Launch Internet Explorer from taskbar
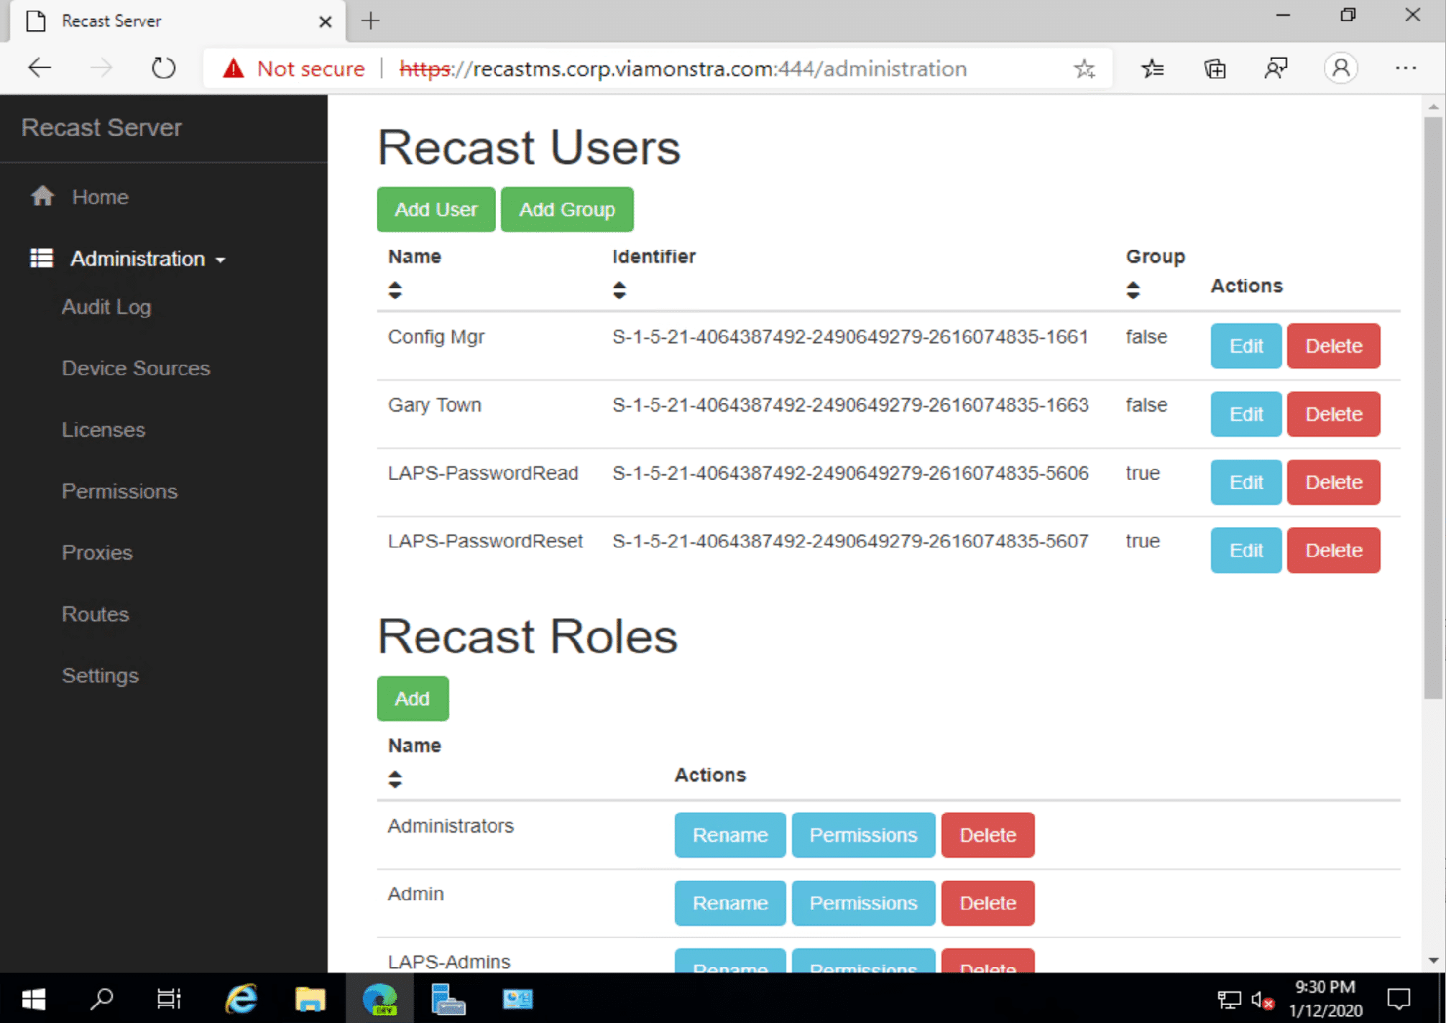Image resolution: width=1446 pixels, height=1023 pixels. point(241,999)
